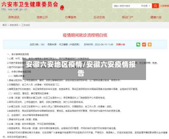The image size is (169, 139).
Task: Go to 首页 in the breadcrumb
Action: (5, 25)
